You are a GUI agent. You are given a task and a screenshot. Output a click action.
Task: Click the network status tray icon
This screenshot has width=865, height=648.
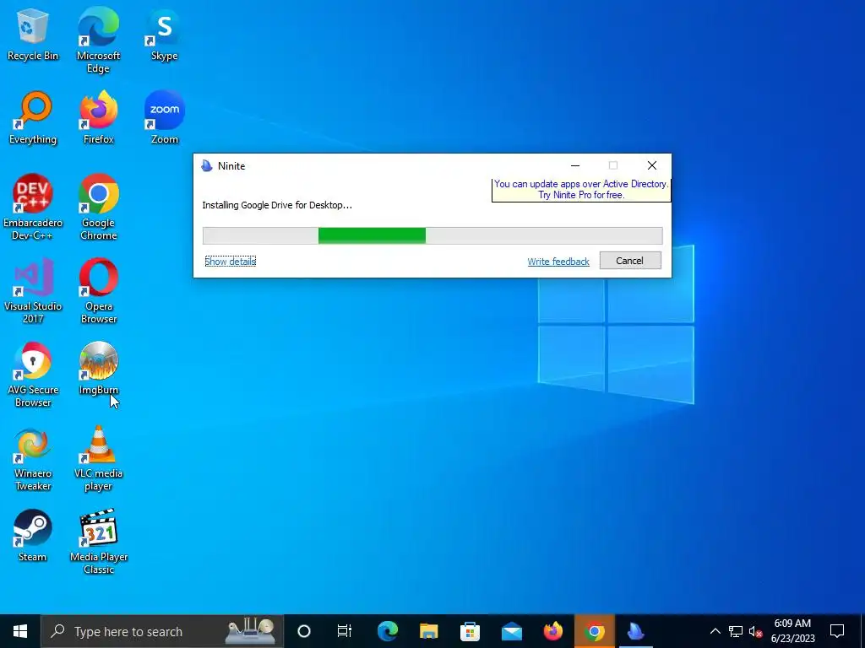tap(736, 631)
